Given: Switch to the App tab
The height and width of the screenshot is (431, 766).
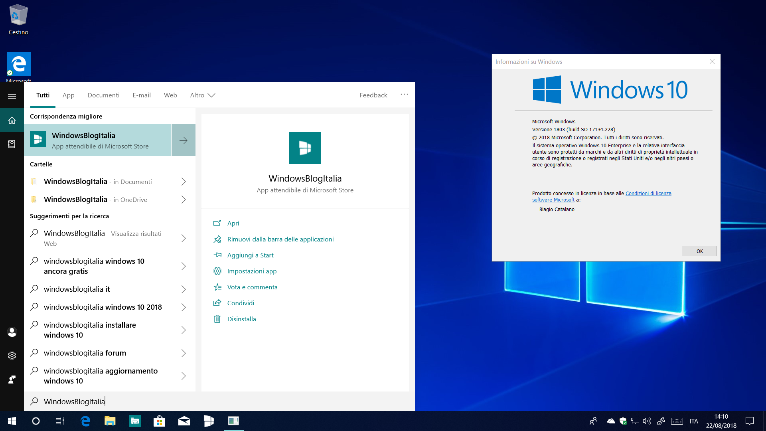Looking at the screenshot, I should 68,95.
